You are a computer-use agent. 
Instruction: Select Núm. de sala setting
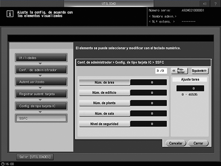tap(104, 113)
